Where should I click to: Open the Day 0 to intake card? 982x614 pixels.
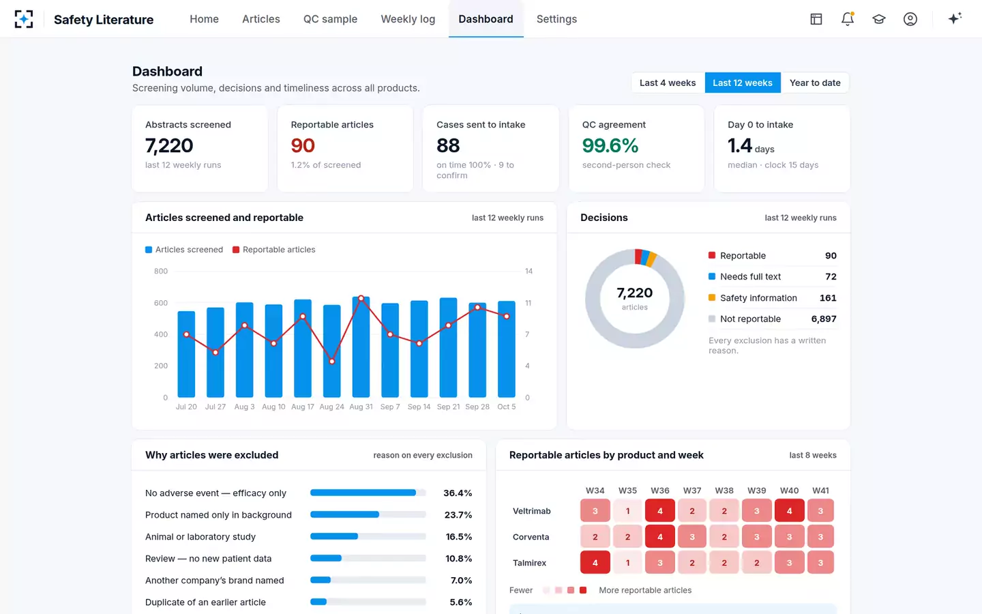782,149
